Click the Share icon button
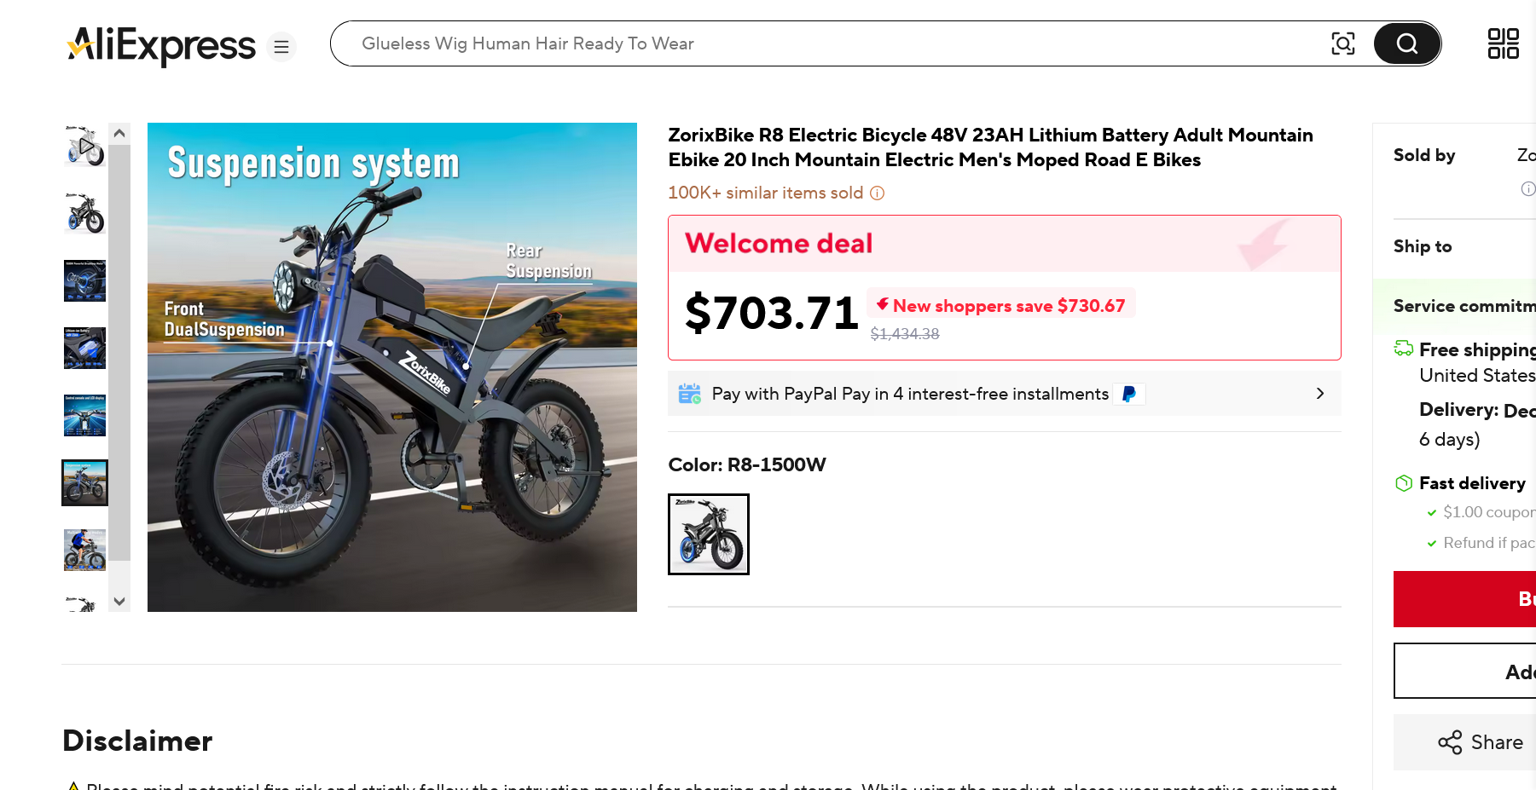Viewport: 1536px width, 790px height. click(x=1480, y=742)
